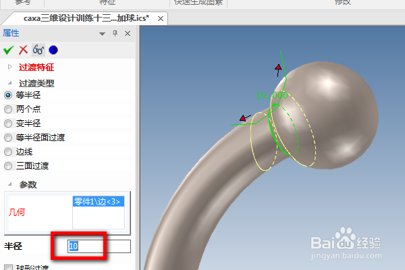Image resolution: width=405 pixels, height=270 pixels.
Task: Select the 边线 radio button
Action: [8, 152]
